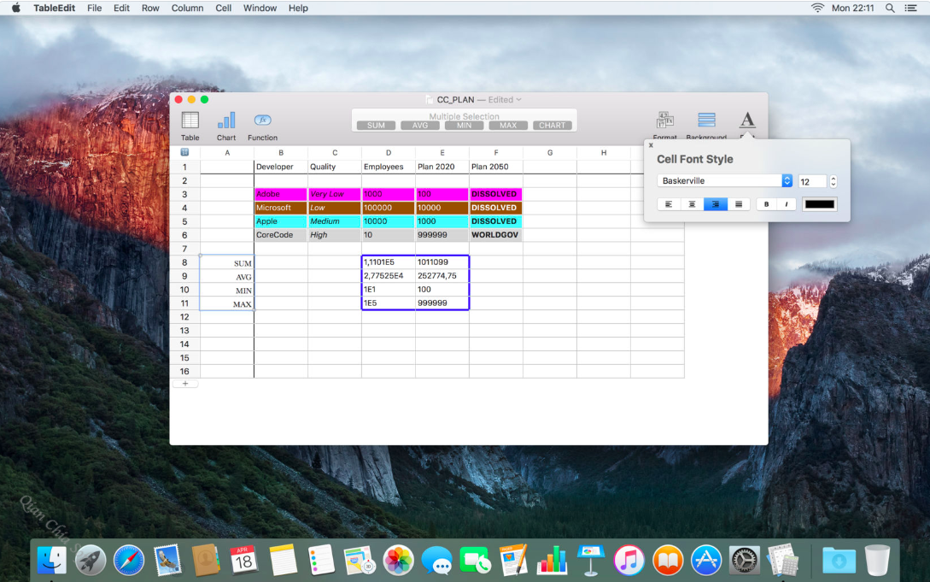Open Notification Center from menu bar
This screenshot has width=930, height=582.
pyautogui.click(x=911, y=8)
